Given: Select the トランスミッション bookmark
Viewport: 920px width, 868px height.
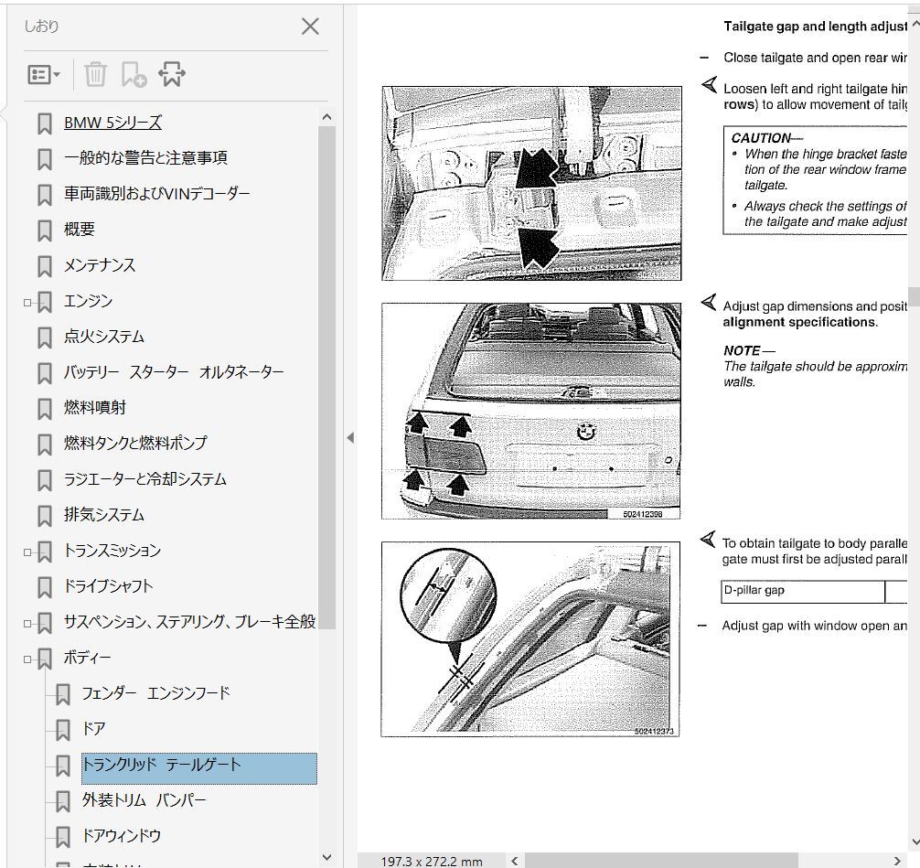Looking at the screenshot, I should point(112,551).
